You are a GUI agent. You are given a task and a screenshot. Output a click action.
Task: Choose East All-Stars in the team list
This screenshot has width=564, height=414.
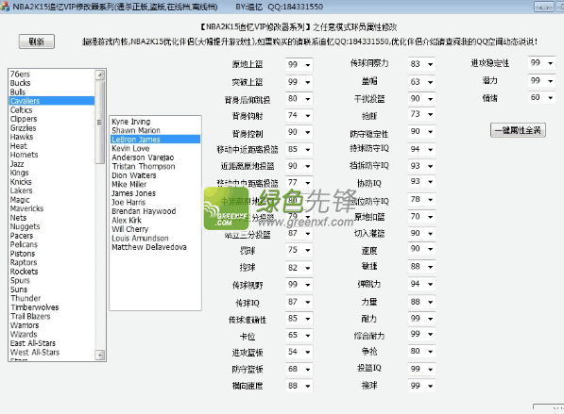[52, 343]
